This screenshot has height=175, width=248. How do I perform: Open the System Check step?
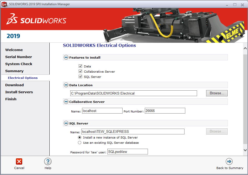(19, 64)
